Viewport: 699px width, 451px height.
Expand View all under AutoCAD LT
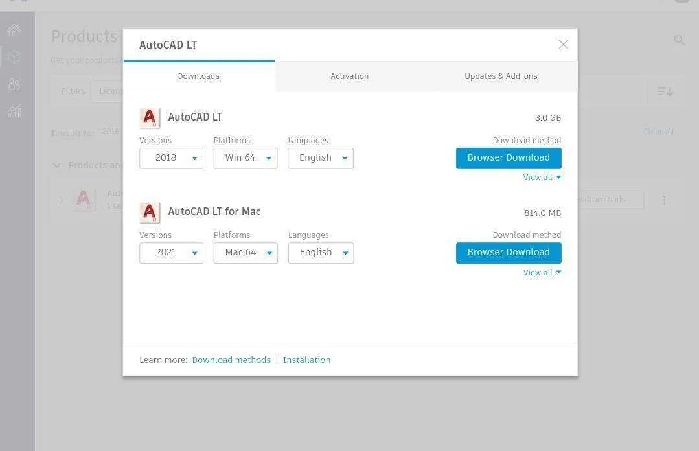(542, 178)
